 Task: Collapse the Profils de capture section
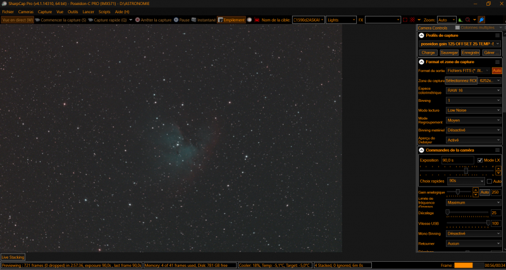pos(421,35)
